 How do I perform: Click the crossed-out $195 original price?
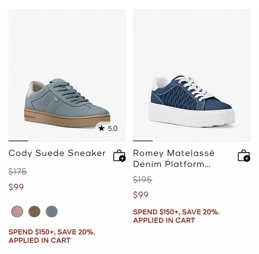[142, 179]
